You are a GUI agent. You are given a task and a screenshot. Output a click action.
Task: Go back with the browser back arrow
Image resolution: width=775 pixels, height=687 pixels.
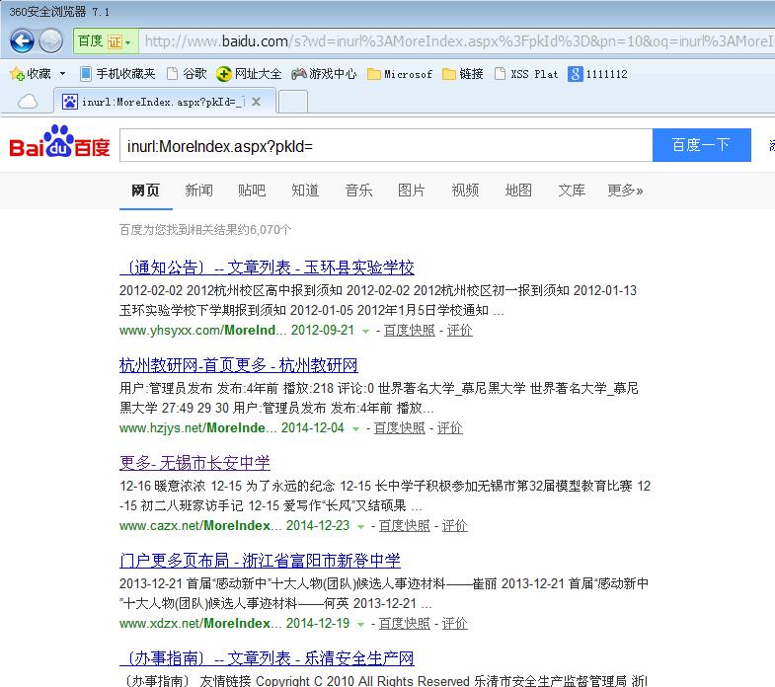point(22,40)
